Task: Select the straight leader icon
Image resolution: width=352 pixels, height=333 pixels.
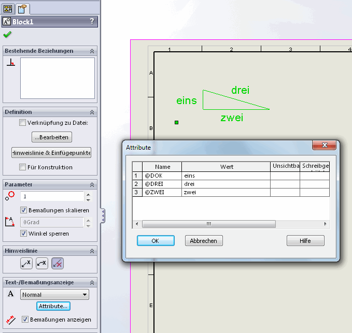Action: click(26, 263)
